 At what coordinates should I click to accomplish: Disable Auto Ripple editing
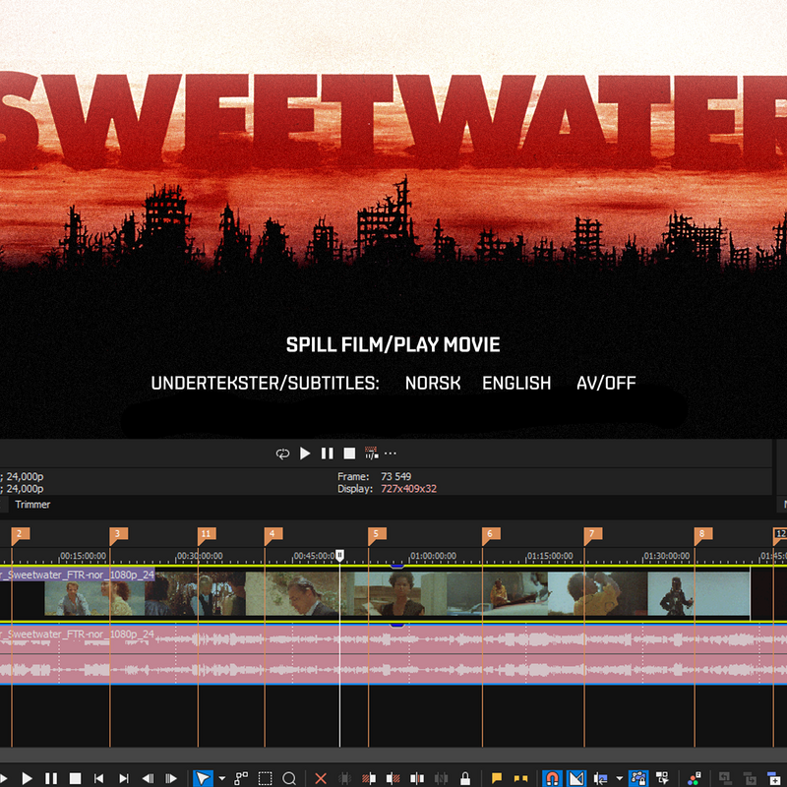(x=603, y=776)
